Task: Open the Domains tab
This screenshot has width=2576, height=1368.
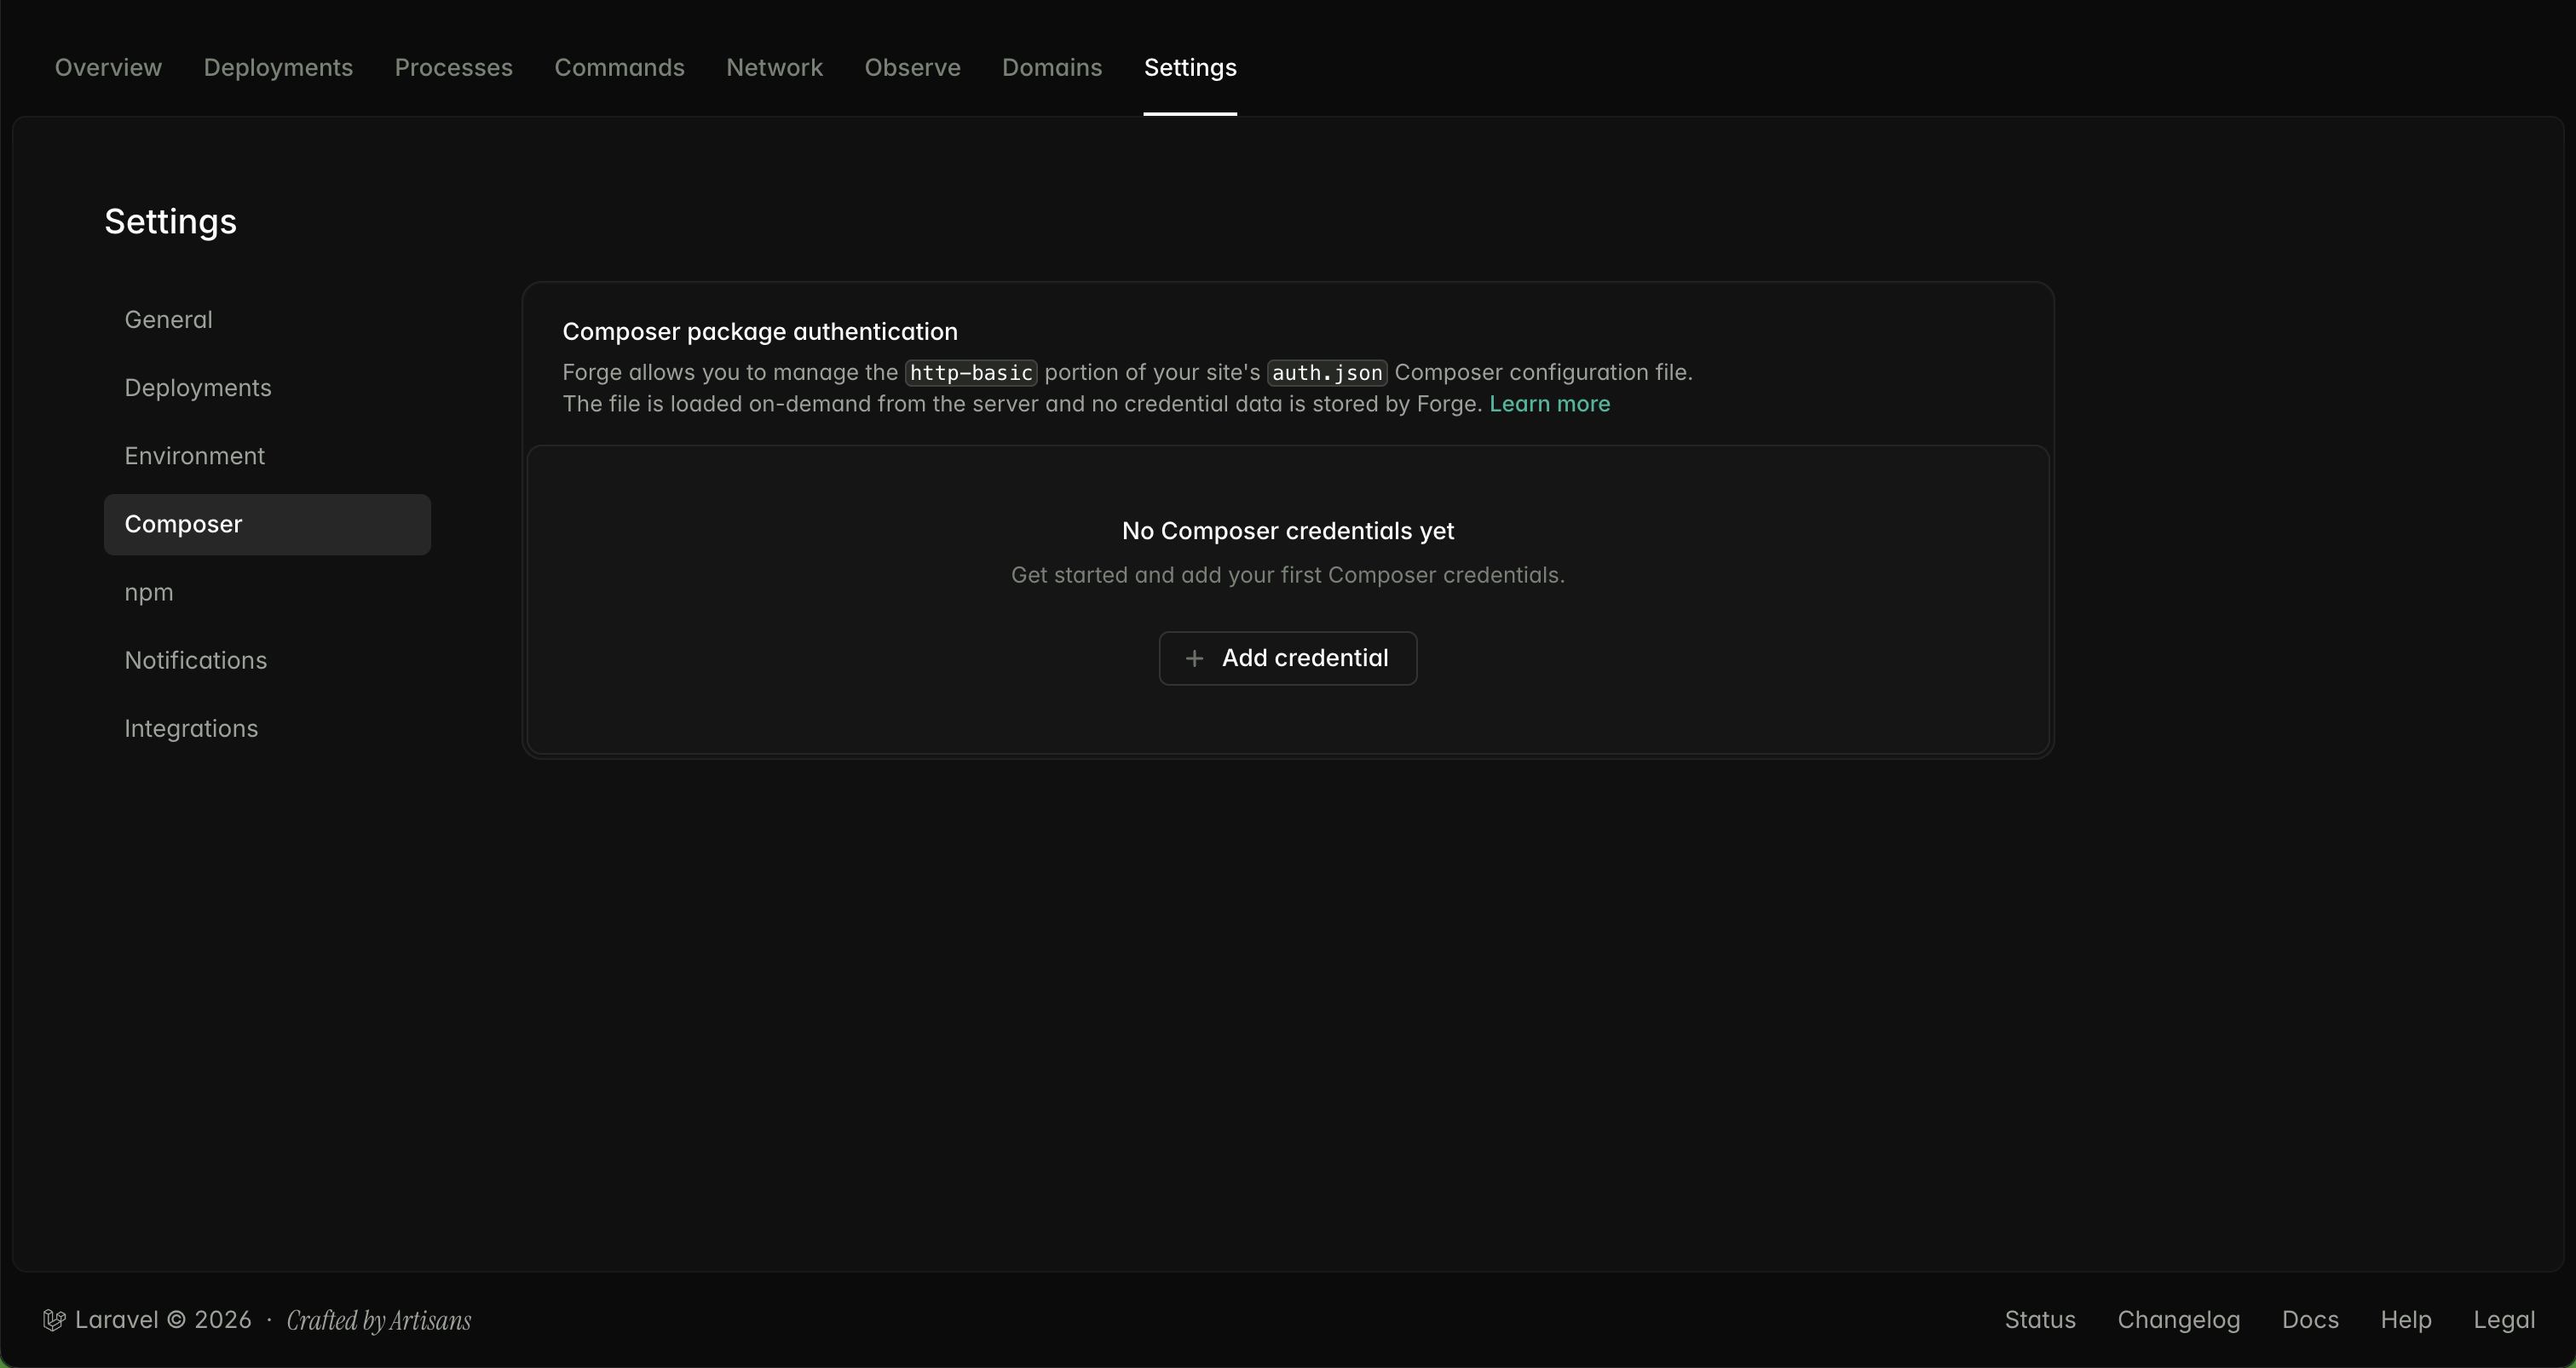Action: [1052, 67]
